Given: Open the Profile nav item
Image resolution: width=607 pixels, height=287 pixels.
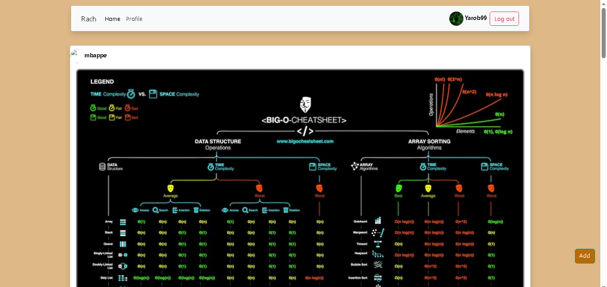Looking at the screenshot, I should point(134,19).
